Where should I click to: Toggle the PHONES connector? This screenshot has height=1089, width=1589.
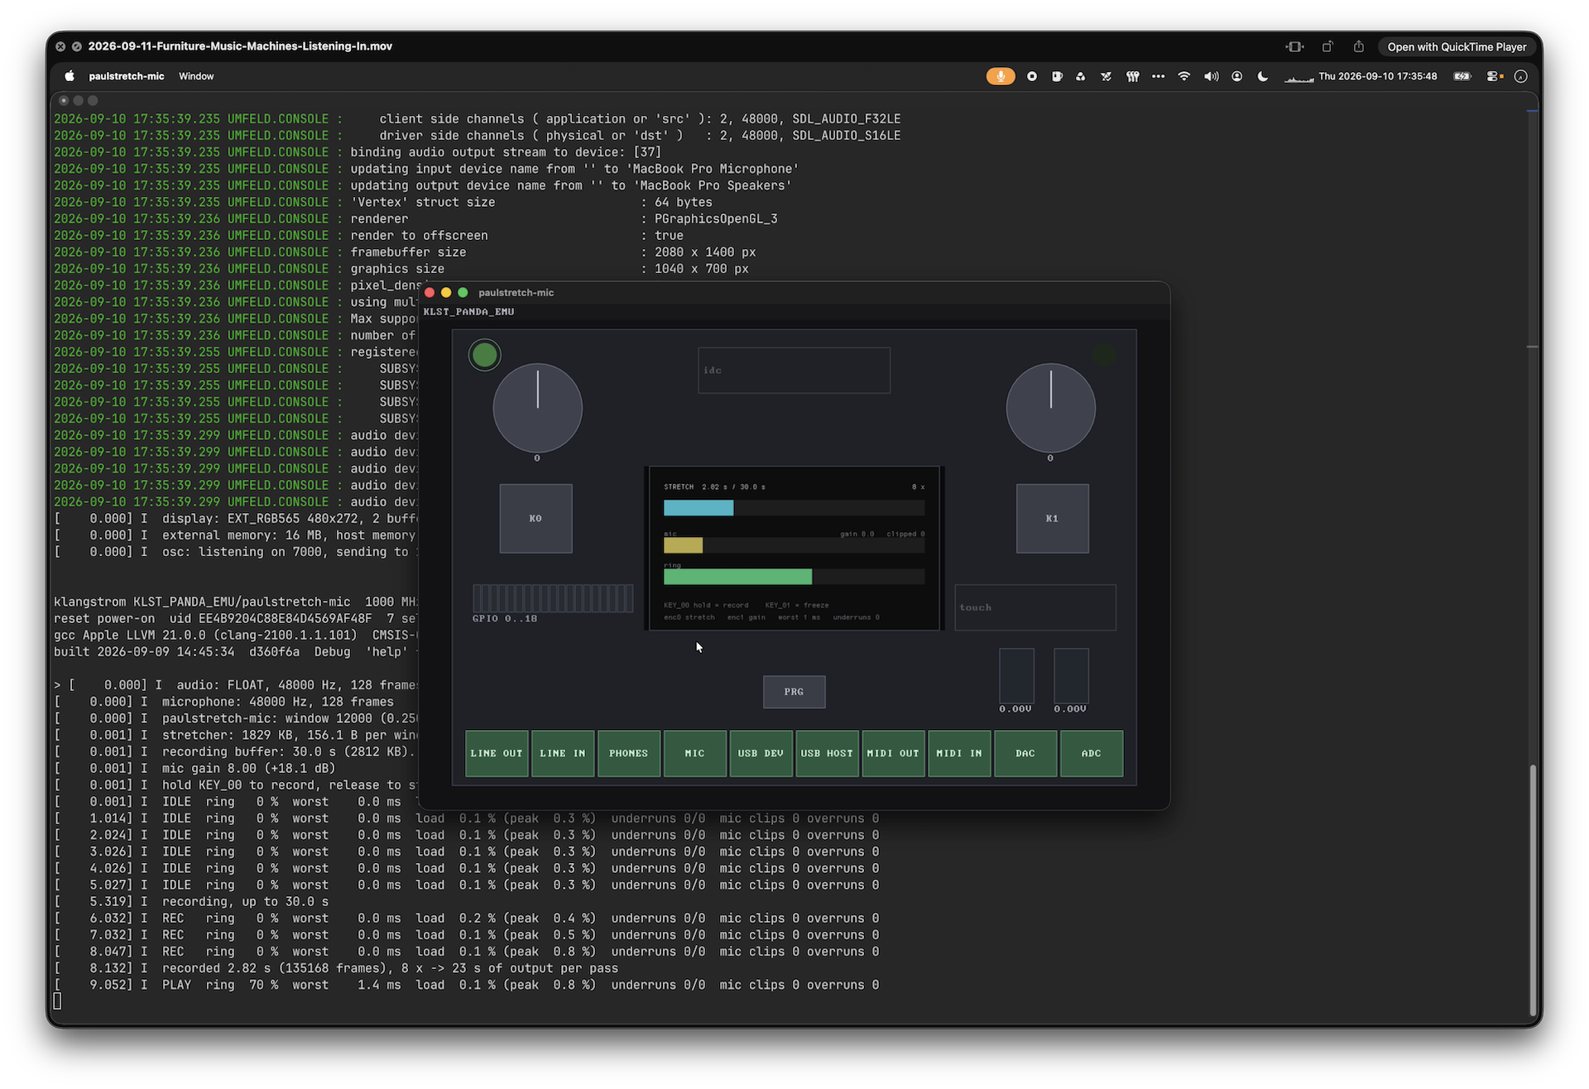coord(629,753)
